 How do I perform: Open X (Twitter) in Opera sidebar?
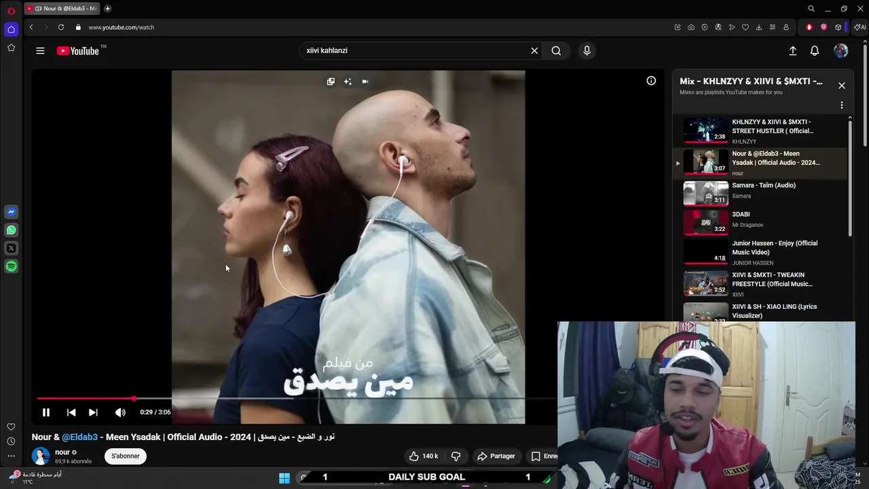[x=11, y=249]
